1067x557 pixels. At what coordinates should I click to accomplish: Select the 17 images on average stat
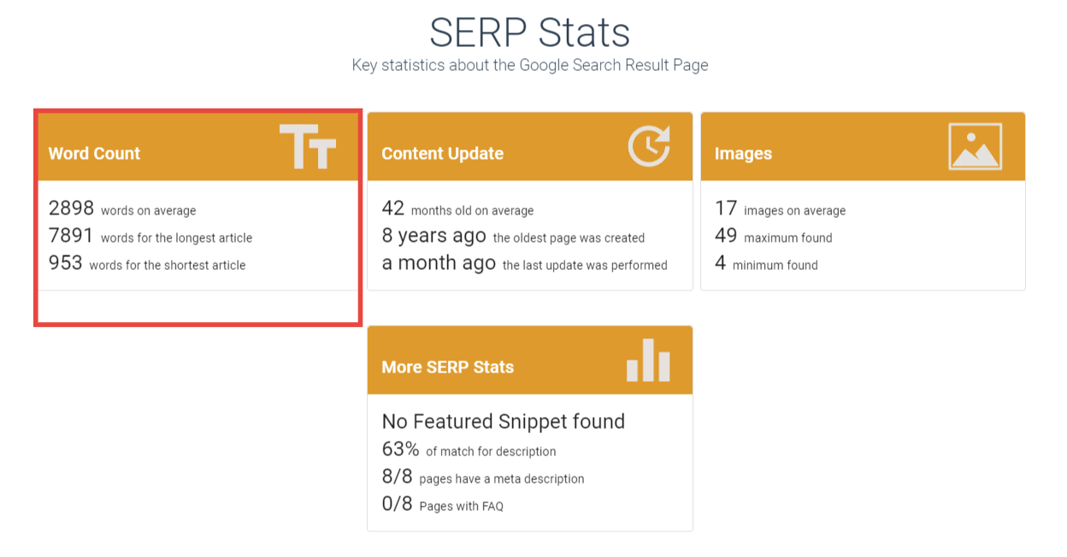pos(770,208)
